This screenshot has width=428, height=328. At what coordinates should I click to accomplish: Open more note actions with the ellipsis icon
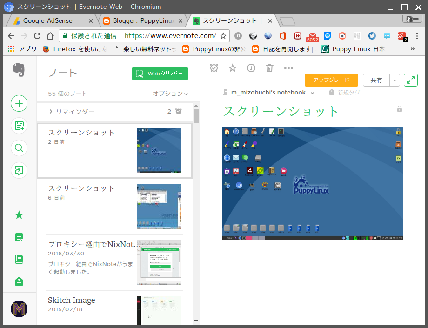(x=288, y=68)
